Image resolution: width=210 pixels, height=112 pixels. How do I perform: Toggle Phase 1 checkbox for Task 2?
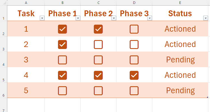tap(62, 44)
